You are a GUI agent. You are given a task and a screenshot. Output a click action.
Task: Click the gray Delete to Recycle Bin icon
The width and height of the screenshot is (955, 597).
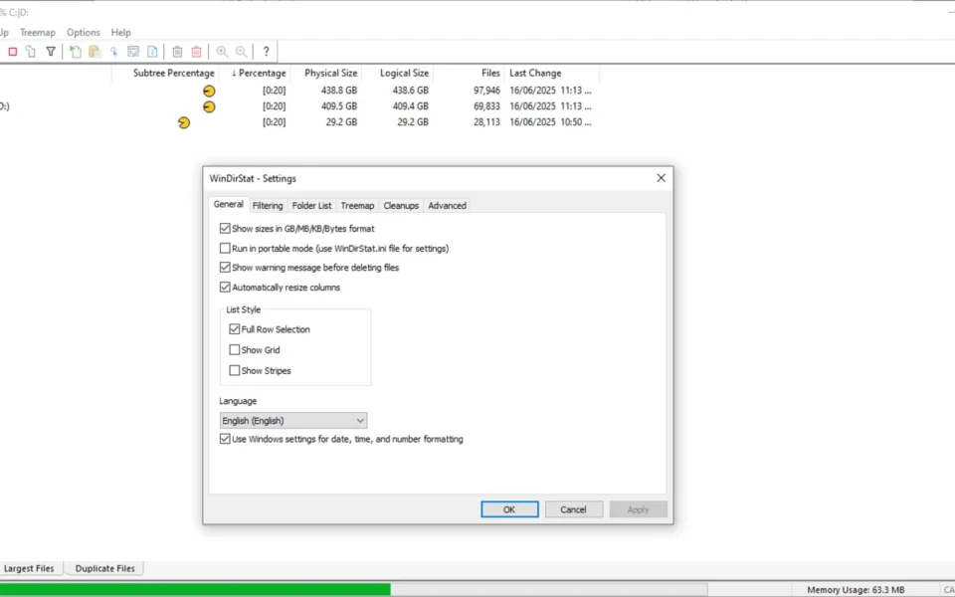click(177, 52)
